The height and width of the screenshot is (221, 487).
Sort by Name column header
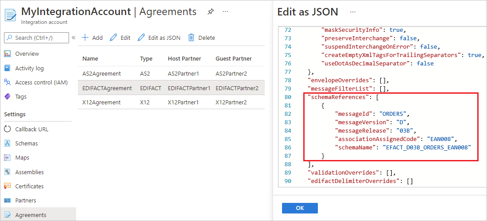pyautogui.click(x=90, y=59)
